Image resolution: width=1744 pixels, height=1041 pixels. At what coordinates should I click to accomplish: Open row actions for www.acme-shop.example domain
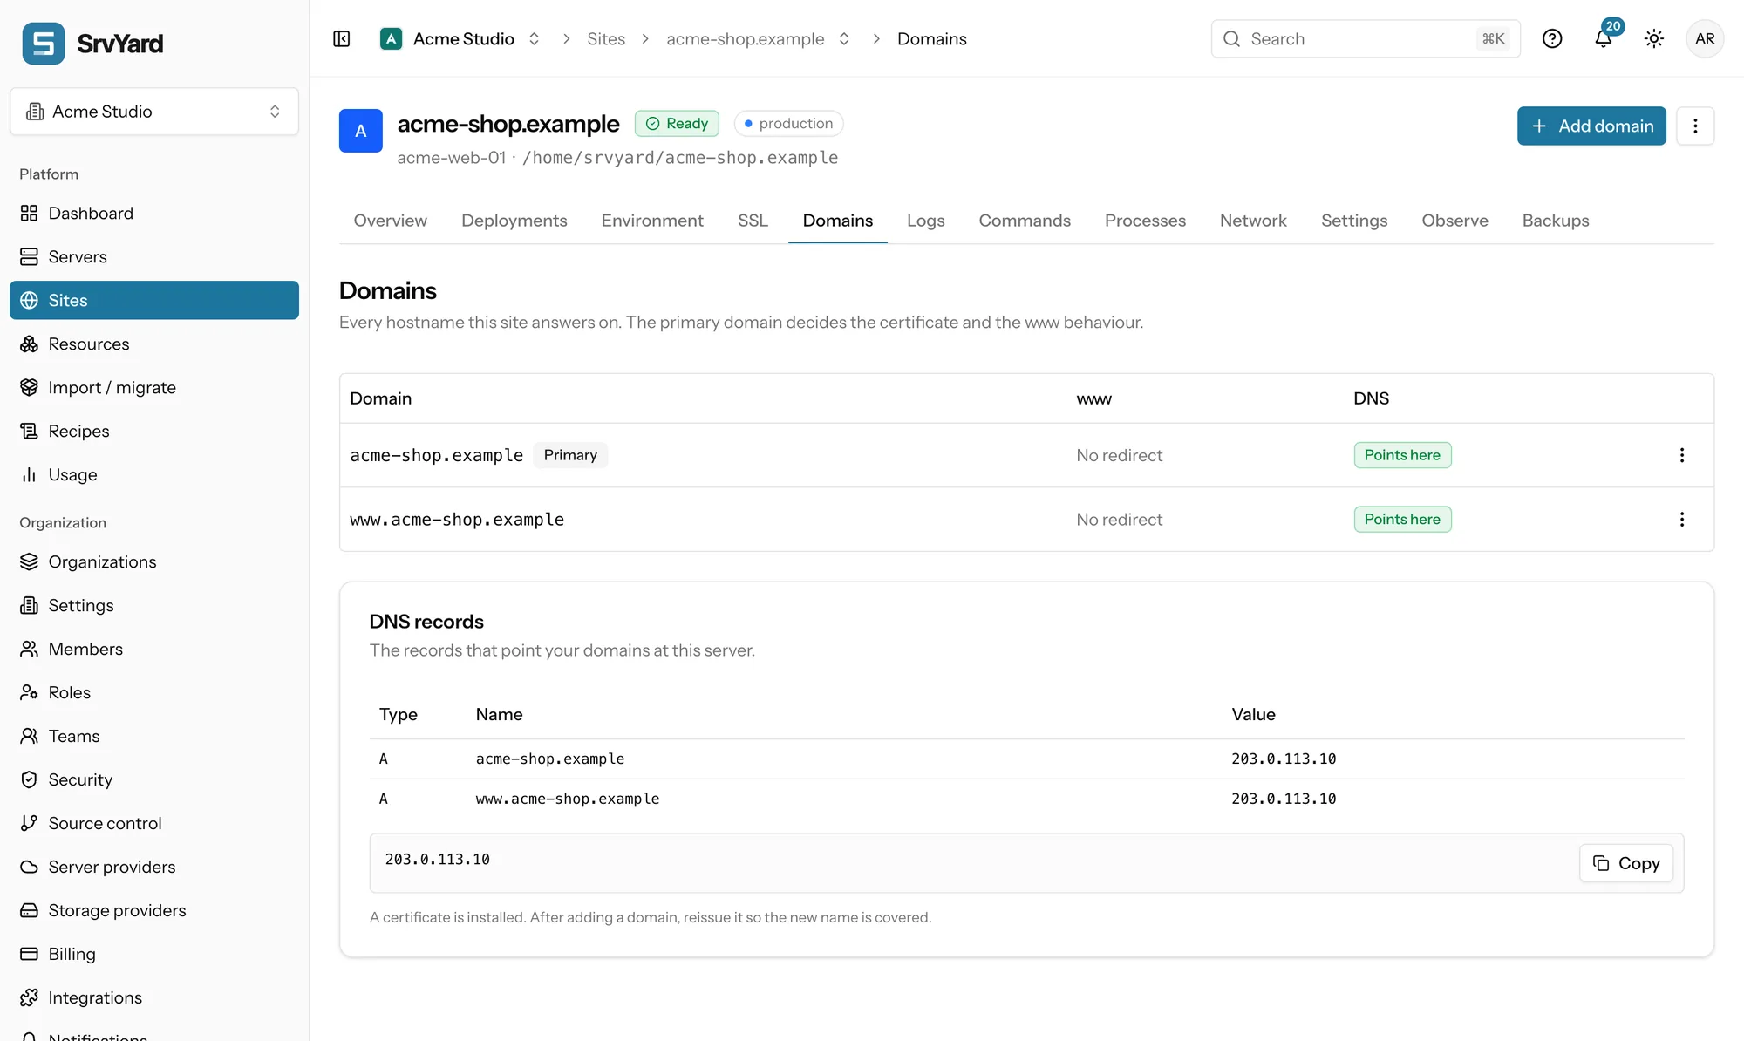click(1682, 520)
